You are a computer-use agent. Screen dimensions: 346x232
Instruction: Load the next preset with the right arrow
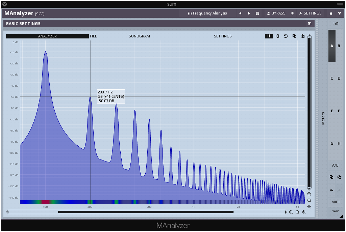249,13
